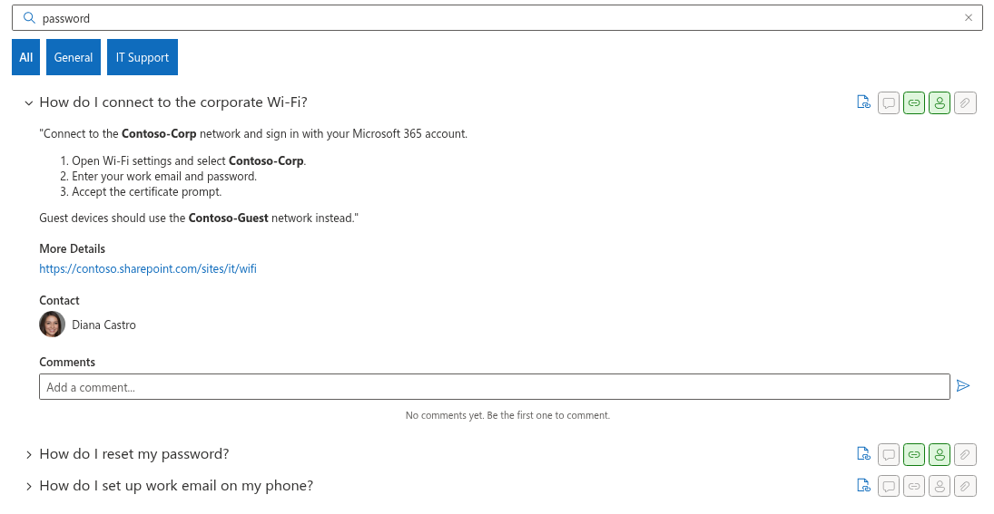Image resolution: width=994 pixels, height=514 pixels.
Task: Click Diana Castro contact name
Action: [104, 325]
